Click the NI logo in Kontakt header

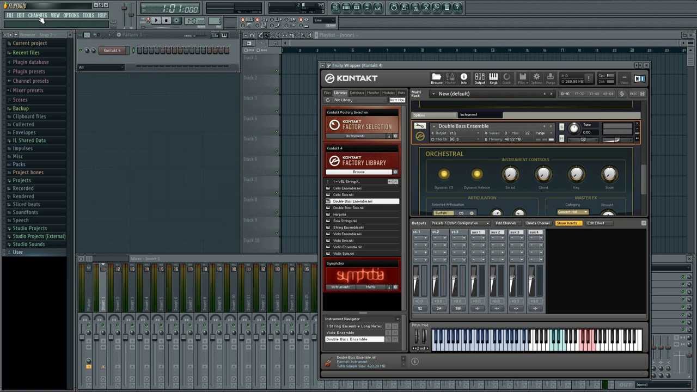tap(639, 78)
